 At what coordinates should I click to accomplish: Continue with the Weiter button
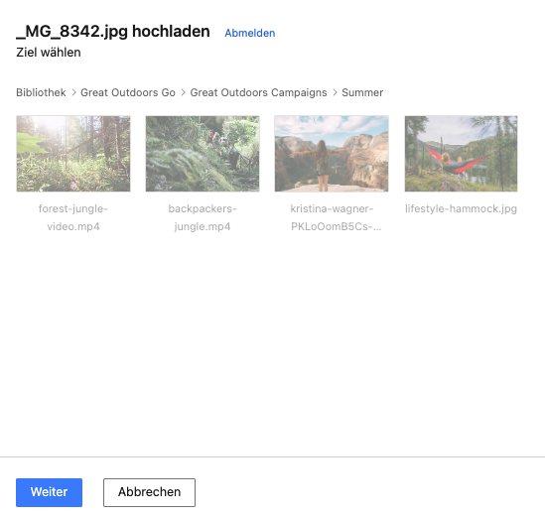[x=49, y=492]
